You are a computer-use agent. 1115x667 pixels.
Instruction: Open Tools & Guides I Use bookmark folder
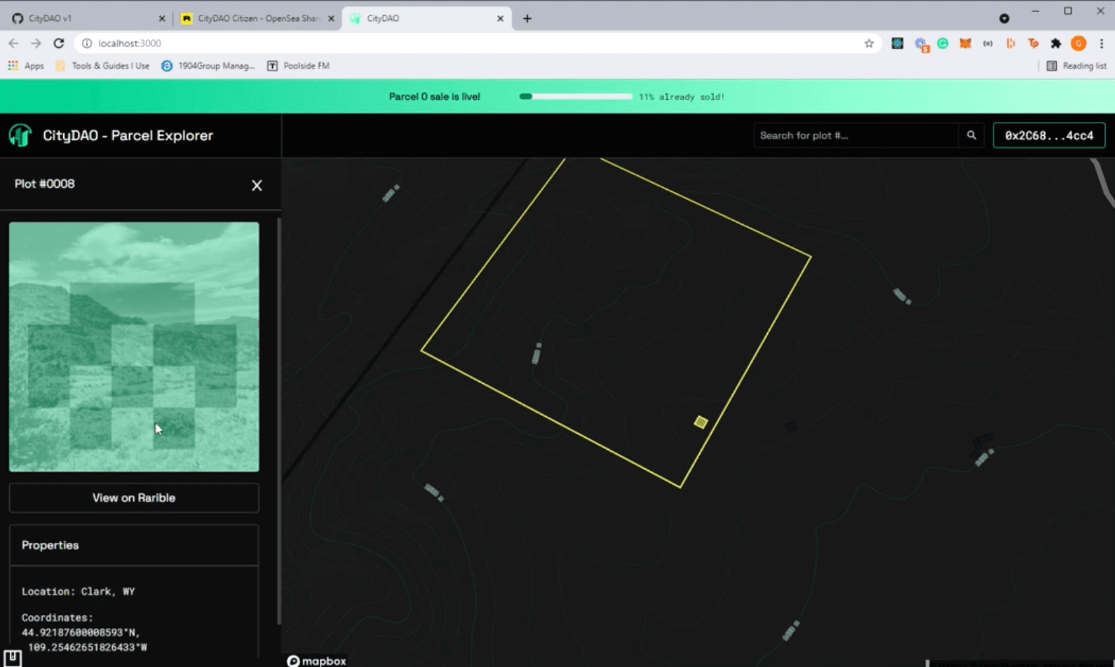pyautogui.click(x=102, y=66)
